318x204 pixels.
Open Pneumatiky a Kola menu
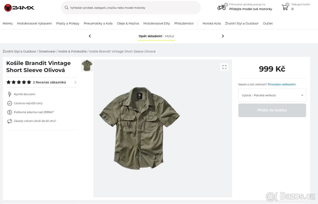tap(98, 24)
